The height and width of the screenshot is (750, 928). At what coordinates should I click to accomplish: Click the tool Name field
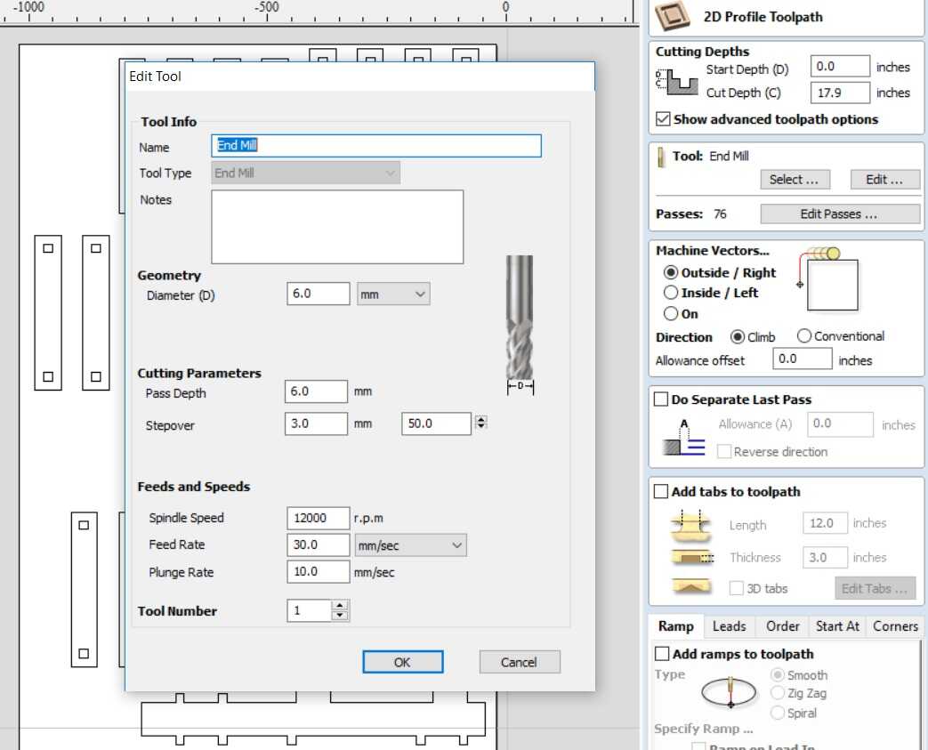pyautogui.click(x=375, y=146)
